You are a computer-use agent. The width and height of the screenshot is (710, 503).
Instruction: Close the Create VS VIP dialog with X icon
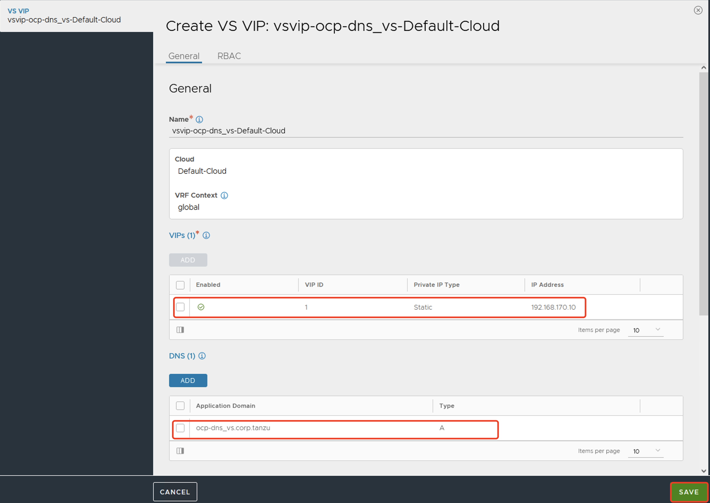click(x=698, y=10)
